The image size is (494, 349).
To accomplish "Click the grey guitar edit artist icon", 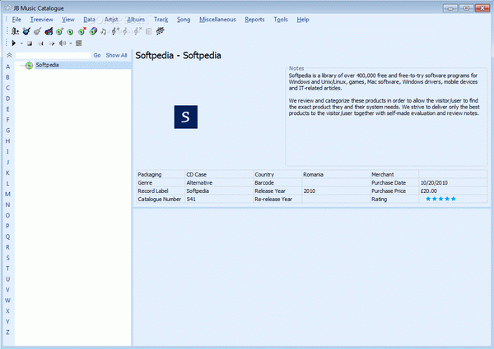I will point(38,31).
